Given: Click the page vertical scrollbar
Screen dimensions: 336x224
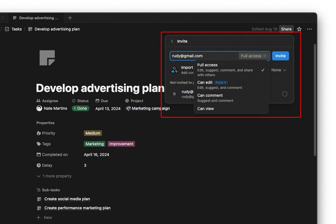Looking at the screenshot, I should tap(315, 100).
